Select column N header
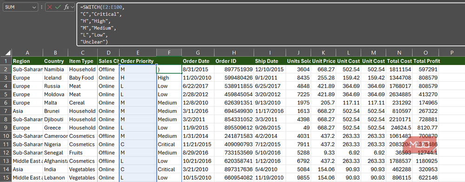This screenshot has width=465, height=182. 399,52
